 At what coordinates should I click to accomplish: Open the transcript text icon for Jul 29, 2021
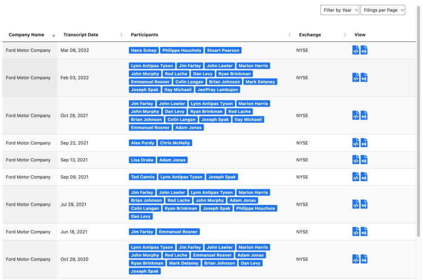[356, 205]
